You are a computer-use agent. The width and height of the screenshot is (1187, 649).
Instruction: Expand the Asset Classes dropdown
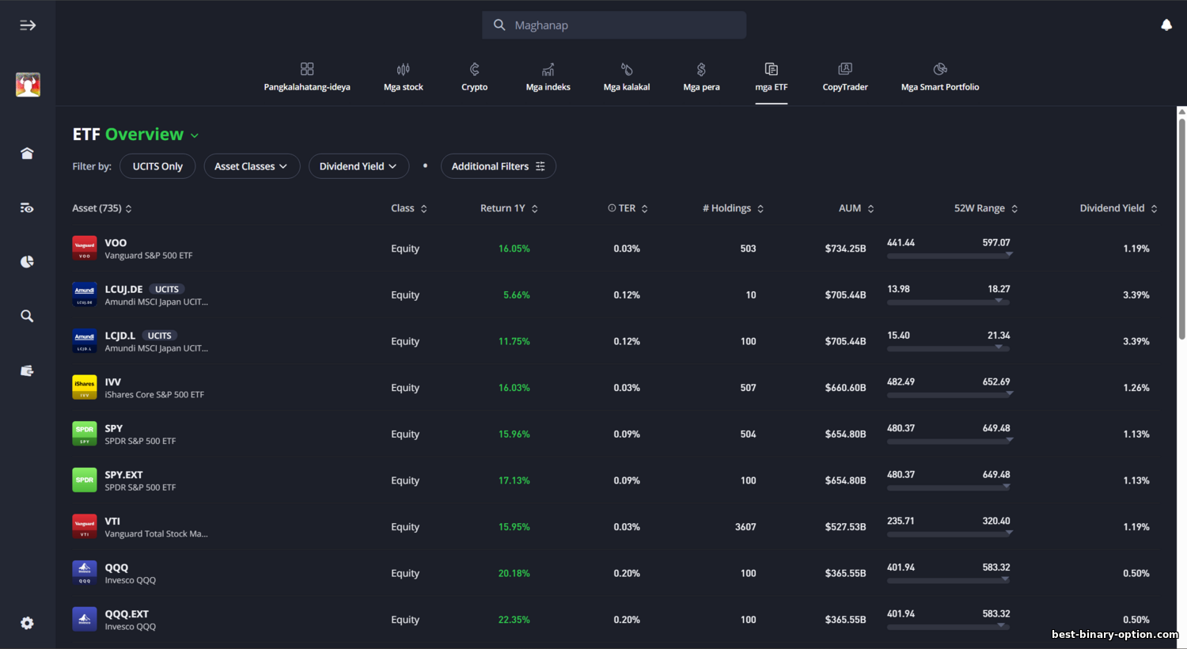click(x=252, y=166)
